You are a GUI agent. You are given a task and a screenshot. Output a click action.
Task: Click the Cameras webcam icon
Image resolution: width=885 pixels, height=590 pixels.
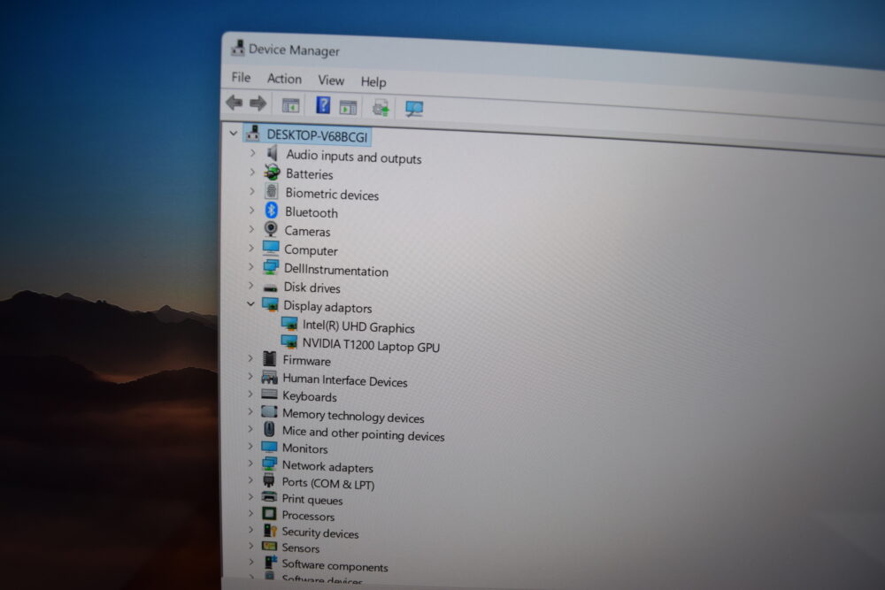(x=271, y=229)
